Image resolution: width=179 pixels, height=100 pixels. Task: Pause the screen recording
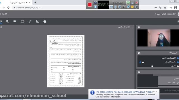(95, 7)
